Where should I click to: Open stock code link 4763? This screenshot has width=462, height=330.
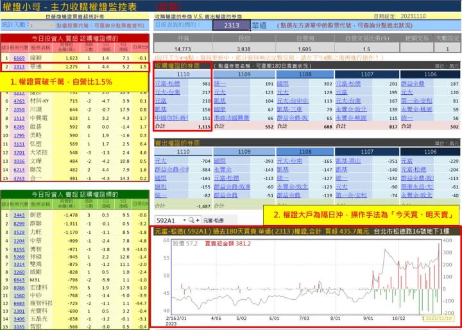coord(19,101)
